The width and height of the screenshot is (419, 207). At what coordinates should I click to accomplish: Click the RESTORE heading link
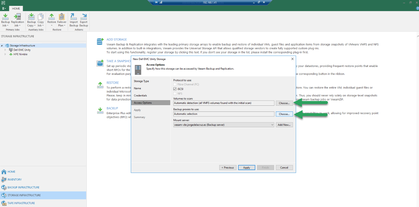(113, 83)
